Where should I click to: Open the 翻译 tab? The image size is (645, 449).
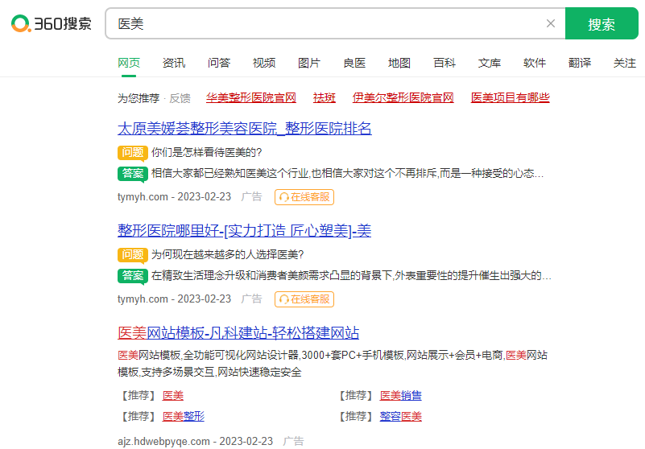pos(580,63)
